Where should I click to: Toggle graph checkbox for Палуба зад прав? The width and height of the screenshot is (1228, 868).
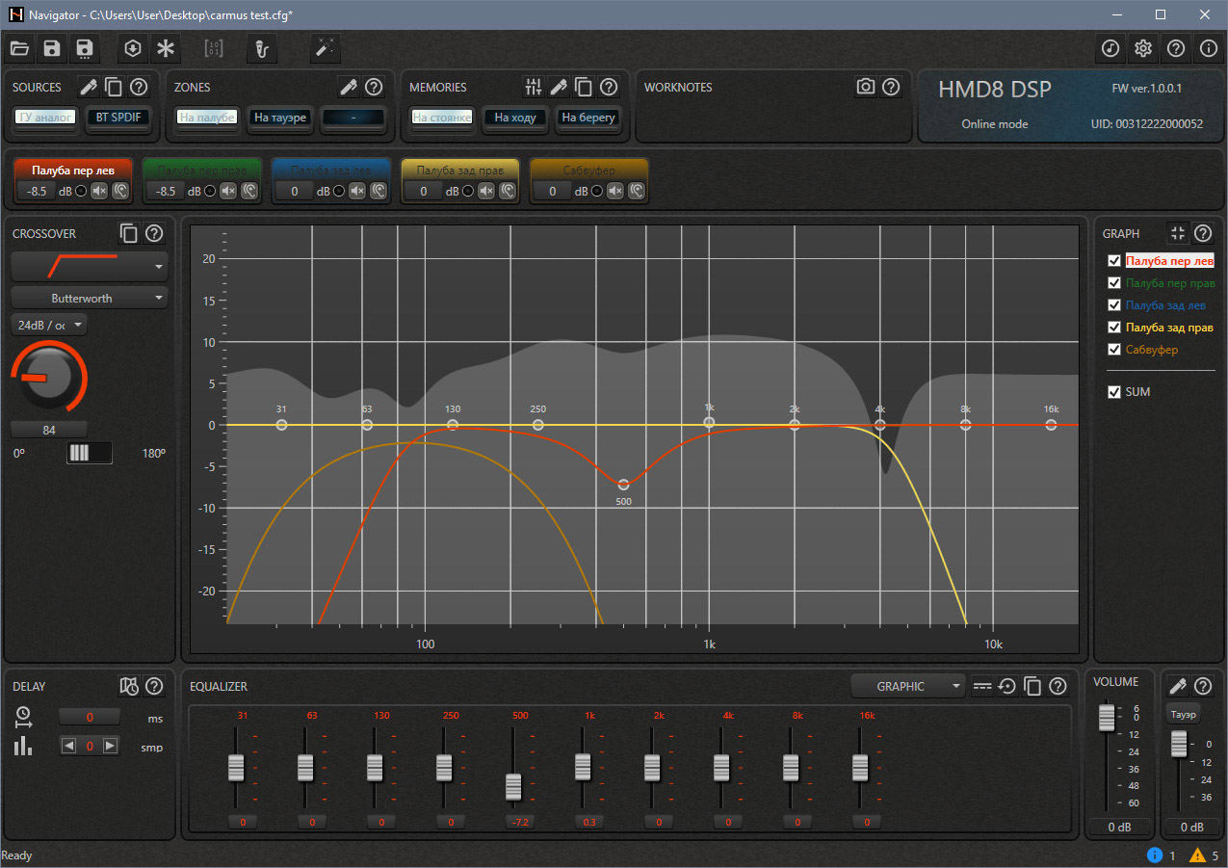pyautogui.click(x=1114, y=328)
